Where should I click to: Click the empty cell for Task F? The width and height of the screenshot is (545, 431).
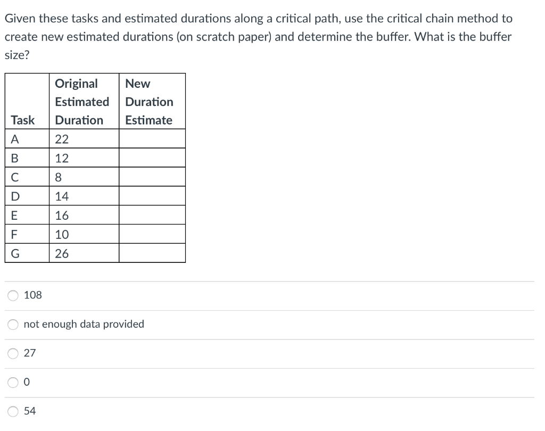click(x=152, y=234)
